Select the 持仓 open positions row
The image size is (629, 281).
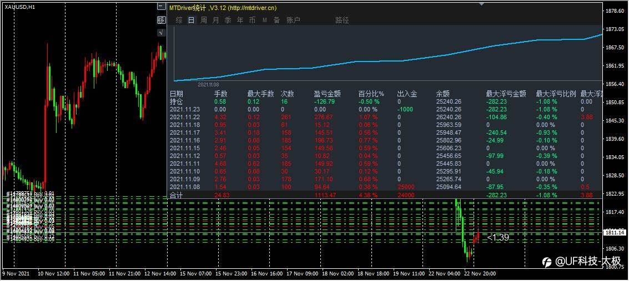tap(176, 102)
